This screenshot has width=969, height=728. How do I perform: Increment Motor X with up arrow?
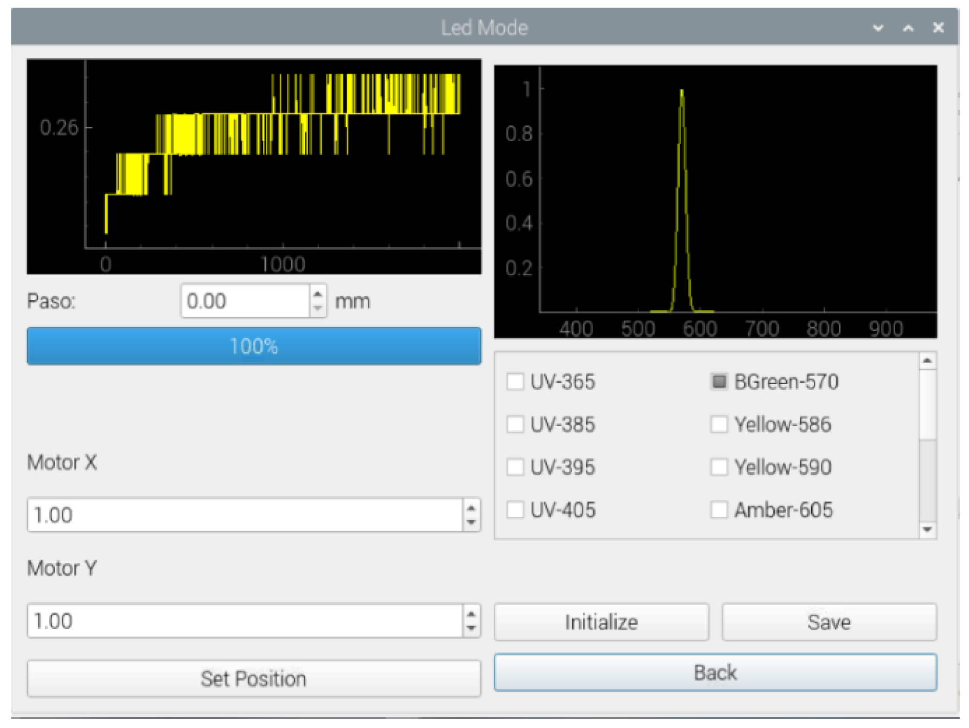471,508
